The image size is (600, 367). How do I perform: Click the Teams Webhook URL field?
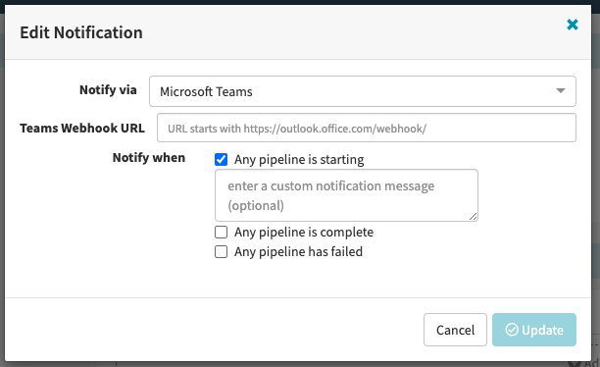(x=367, y=128)
